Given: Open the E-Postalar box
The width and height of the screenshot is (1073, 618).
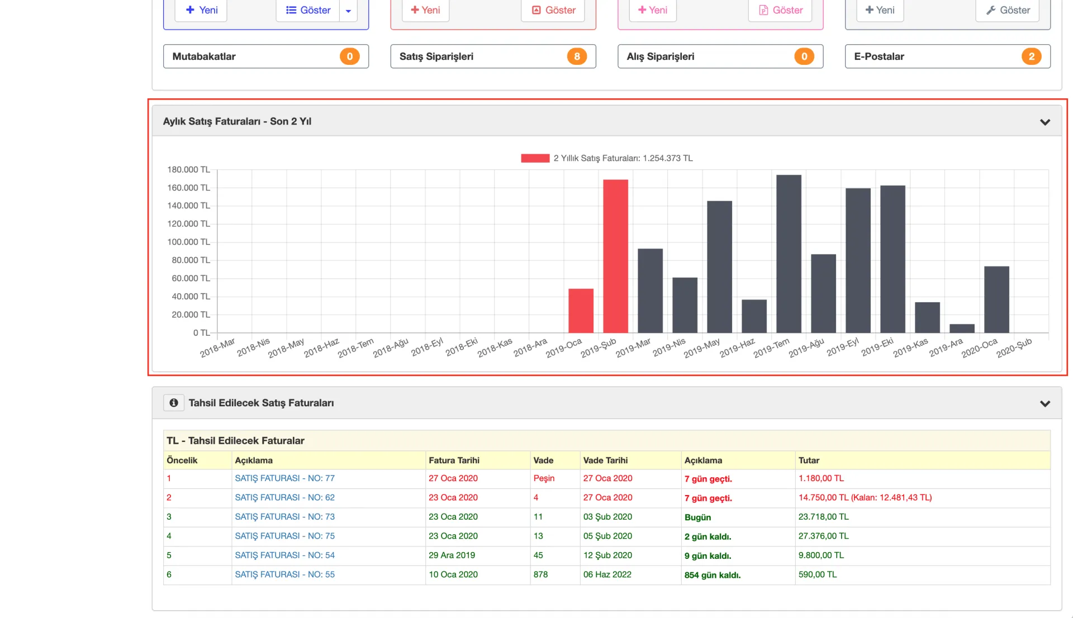Looking at the screenshot, I should [948, 56].
